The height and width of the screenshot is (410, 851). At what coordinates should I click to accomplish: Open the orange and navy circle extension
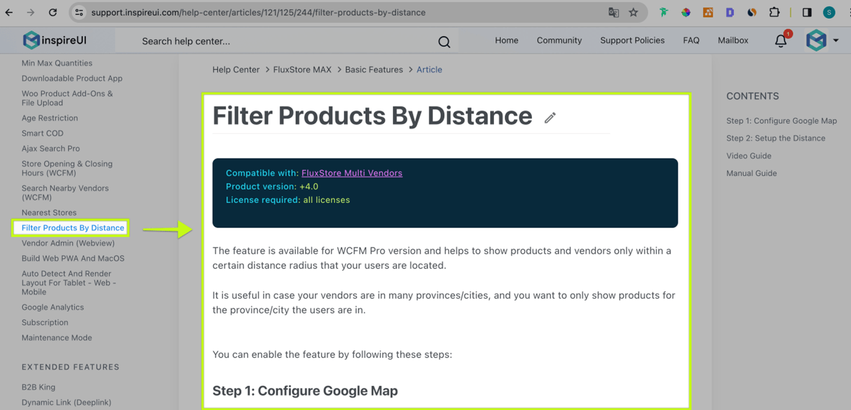(x=752, y=12)
